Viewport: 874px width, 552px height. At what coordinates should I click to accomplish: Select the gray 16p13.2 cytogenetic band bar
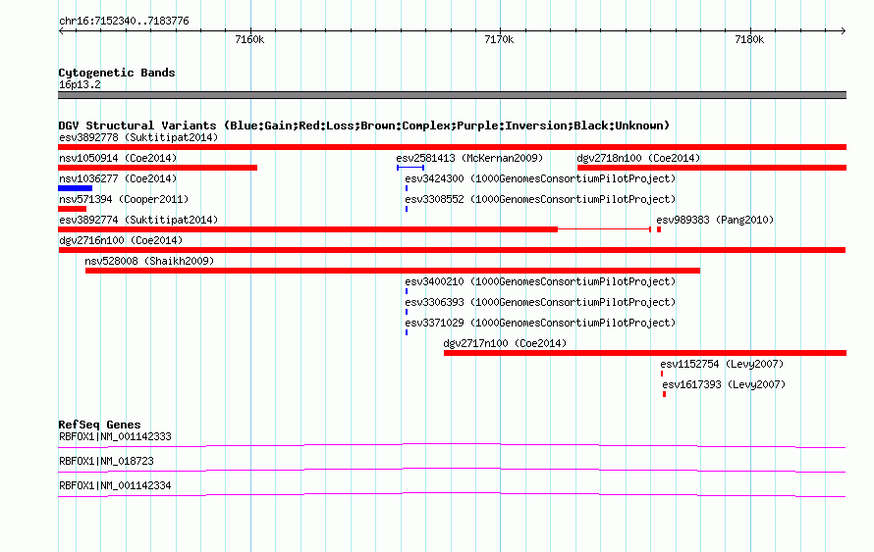coord(452,95)
